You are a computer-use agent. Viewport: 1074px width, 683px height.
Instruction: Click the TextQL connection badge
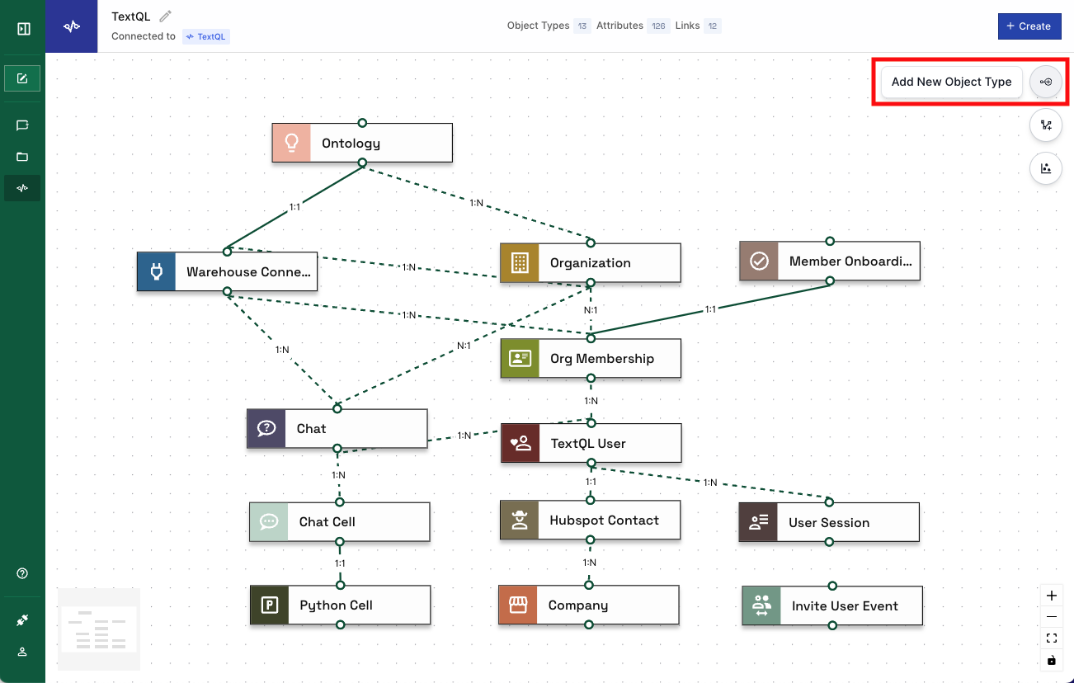206,36
